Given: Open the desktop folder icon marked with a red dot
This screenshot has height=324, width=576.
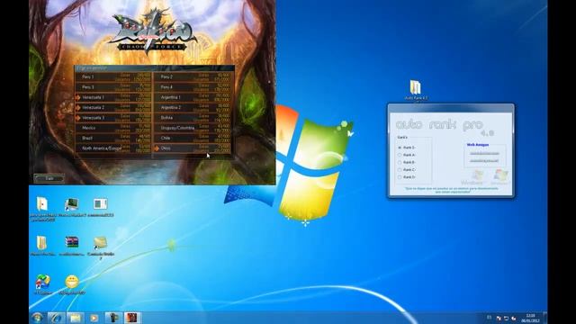Looking at the screenshot, I should (x=42, y=204).
